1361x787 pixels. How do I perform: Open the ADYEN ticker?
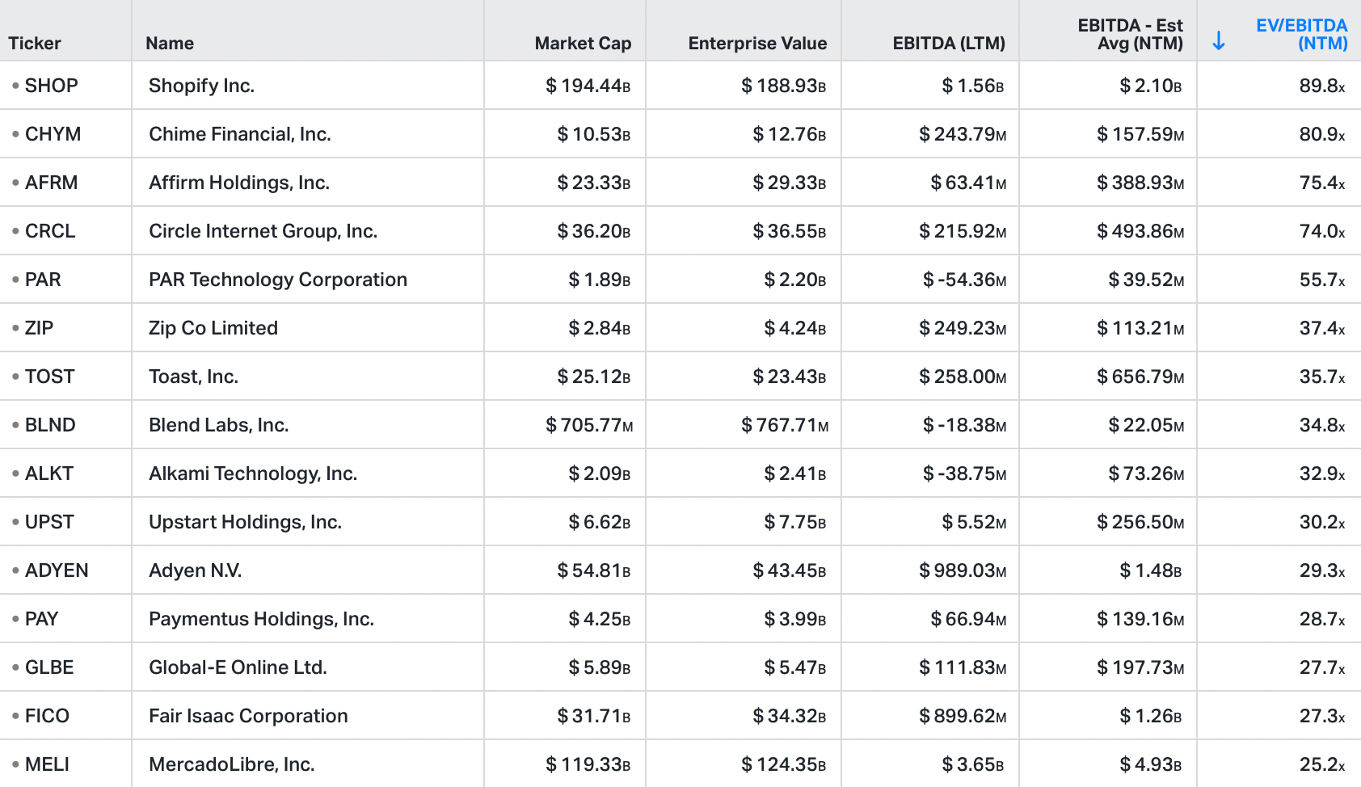pos(57,570)
